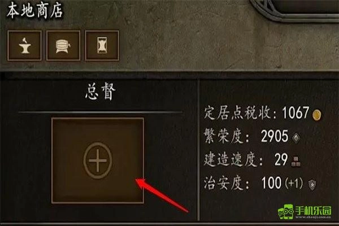The image size is (339, 226).
Task: Click the circled plus governor icon
Action: tap(98, 160)
